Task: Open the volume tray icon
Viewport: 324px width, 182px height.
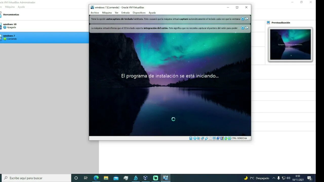Action: [x=288, y=178]
